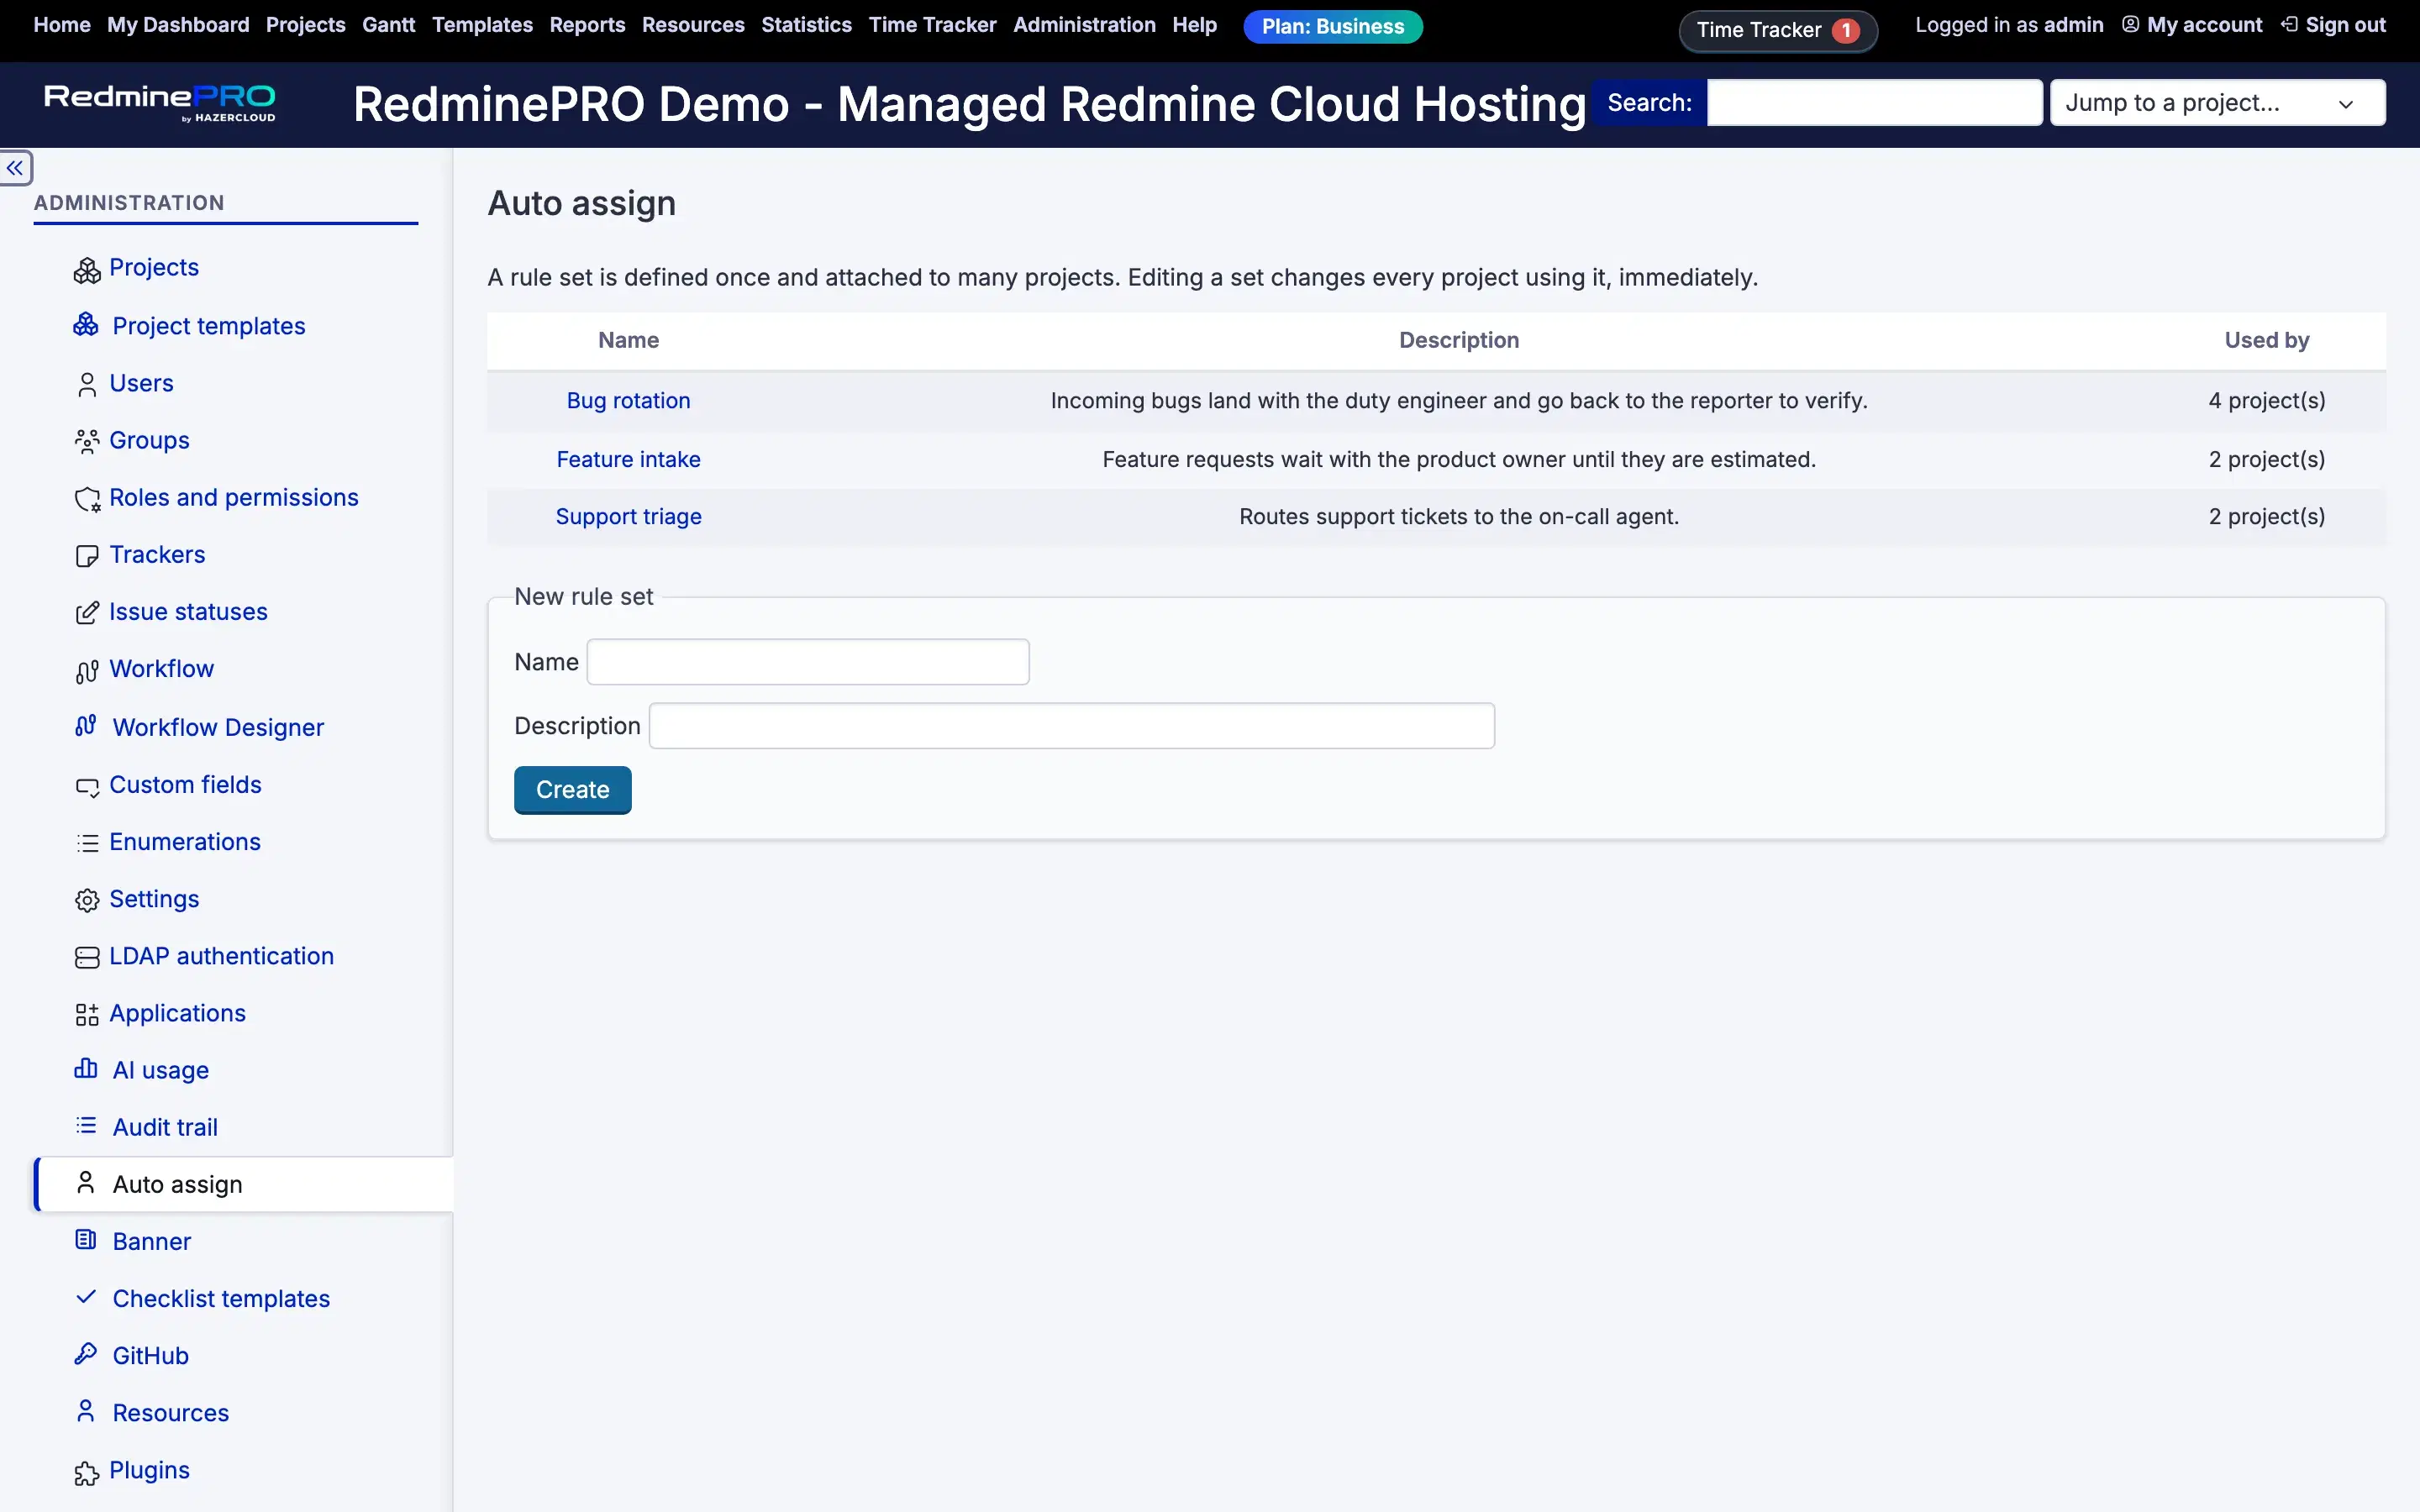This screenshot has width=2420, height=1512.
Task: Click the Trackers icon
Action: coord(87,556)
